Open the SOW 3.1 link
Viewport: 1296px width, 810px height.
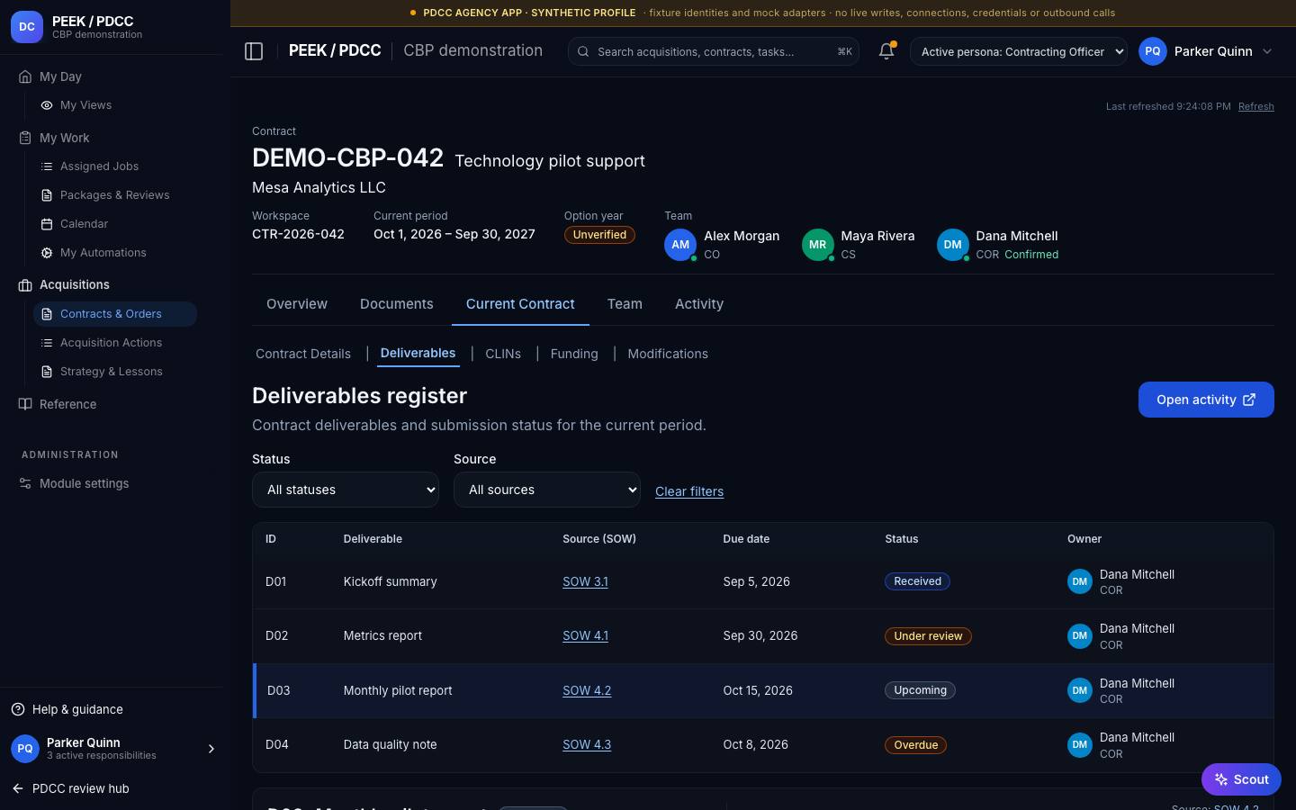coord(585,581)
